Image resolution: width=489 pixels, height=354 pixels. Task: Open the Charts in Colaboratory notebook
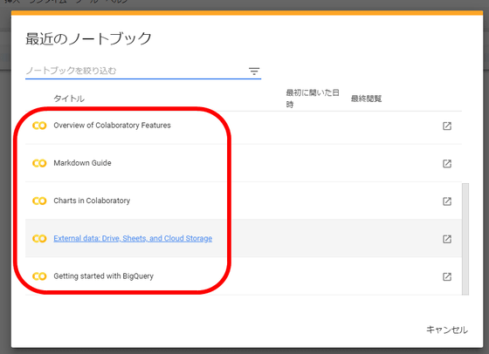92,201
